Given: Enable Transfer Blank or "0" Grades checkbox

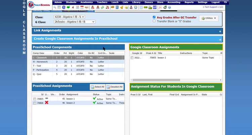Looking at the screenshot, I should pos(154,21).
